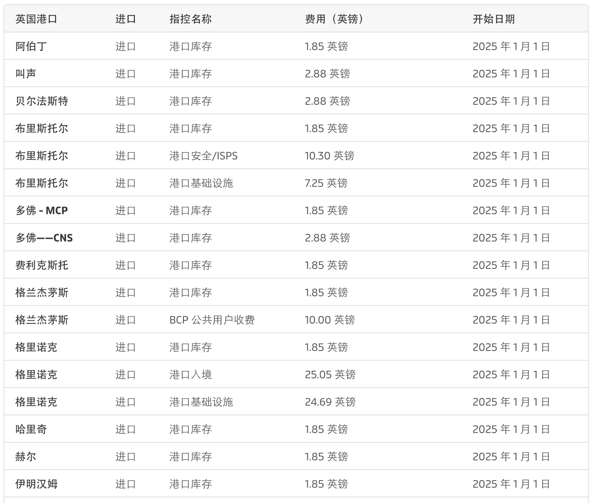Click the 25.05 英镑 fee cell
The height and width of the screenshot is (503, 595).
point(330,375)
